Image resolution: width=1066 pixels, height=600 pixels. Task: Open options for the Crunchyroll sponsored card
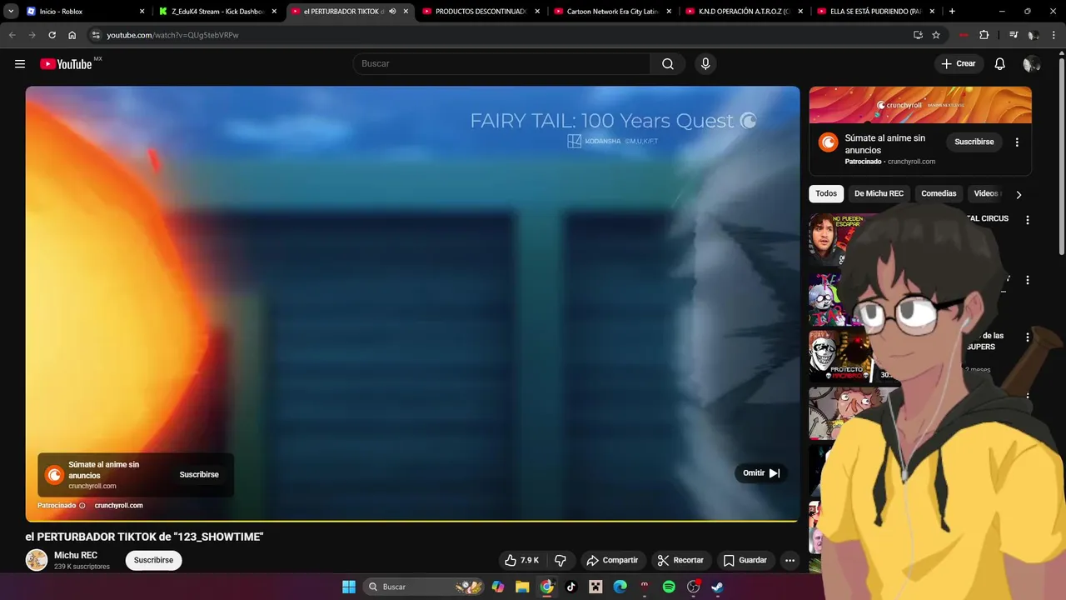point(1017,142)
